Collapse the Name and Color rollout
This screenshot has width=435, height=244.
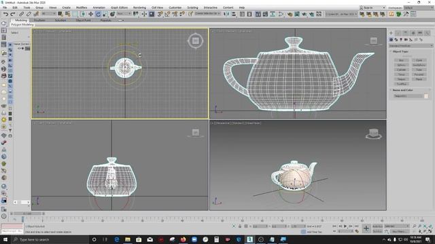402,90
